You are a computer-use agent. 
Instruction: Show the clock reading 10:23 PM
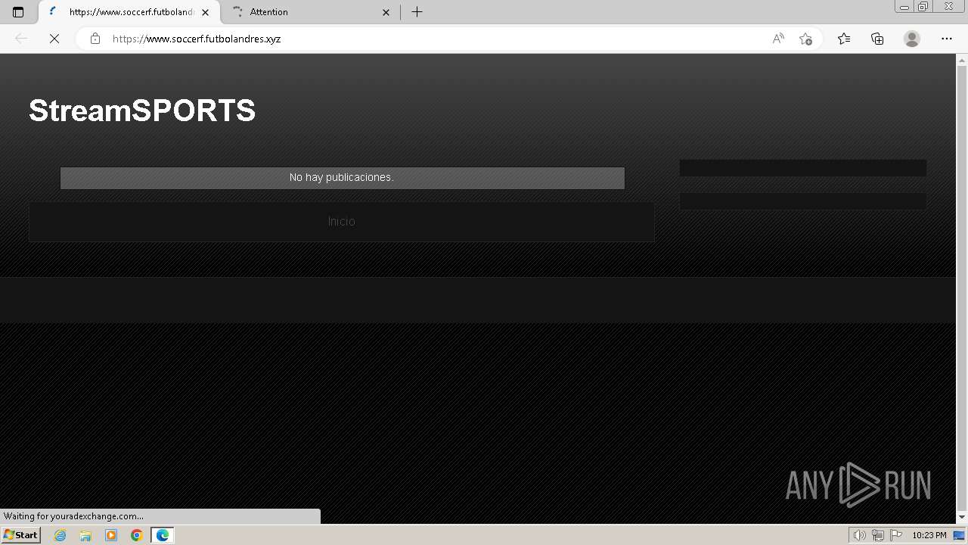click(x=929, y=535)
